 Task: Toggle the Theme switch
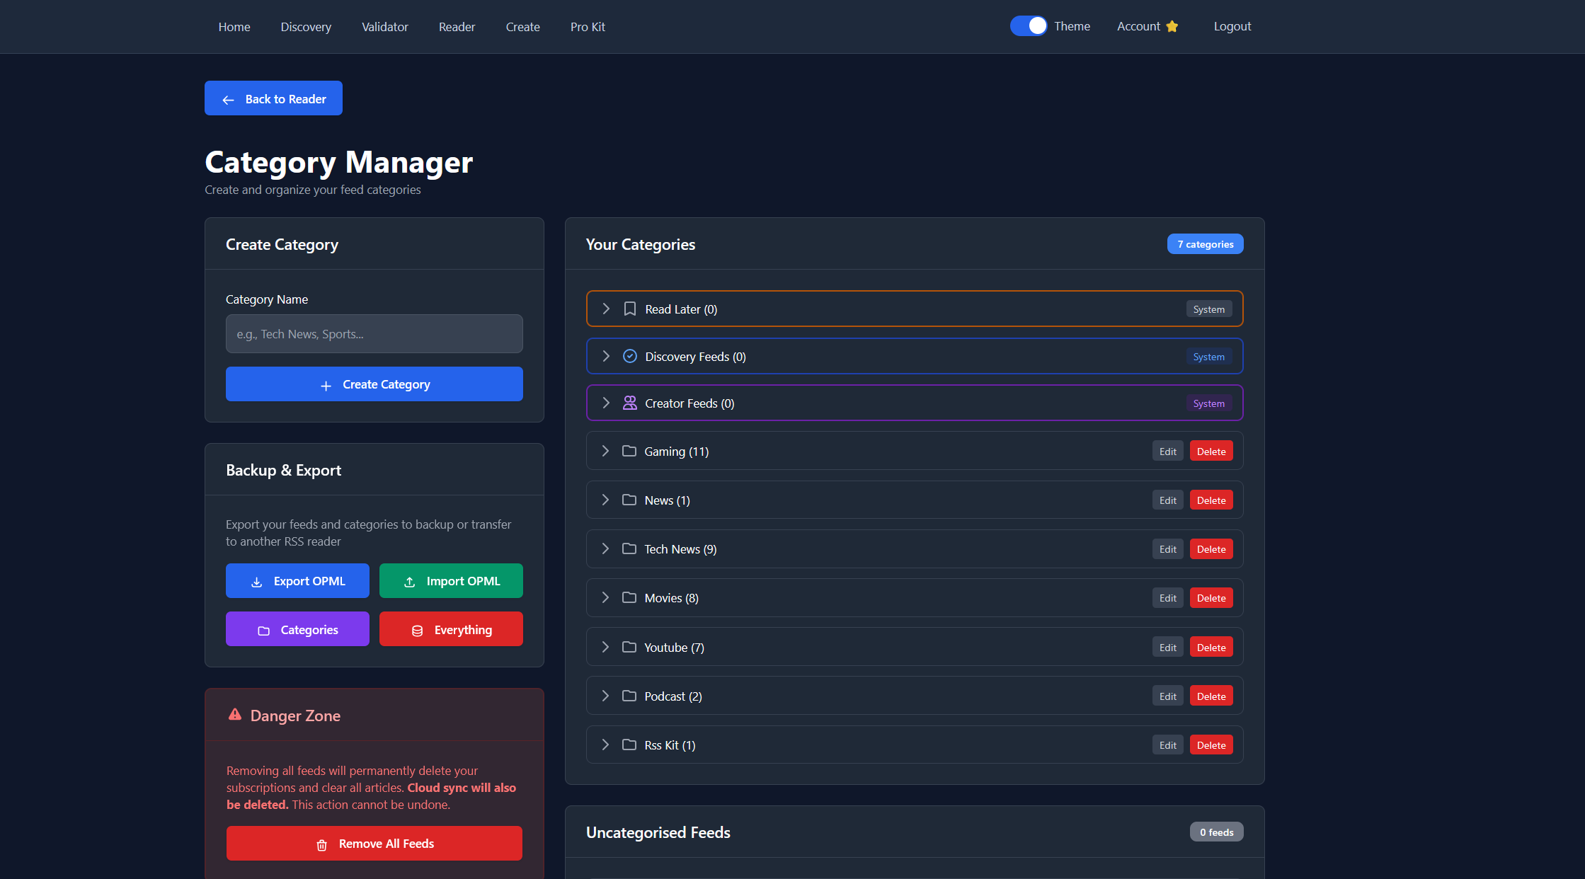[1028, 25]
